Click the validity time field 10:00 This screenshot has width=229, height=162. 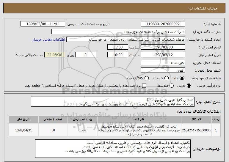click(x=118, y=55)
